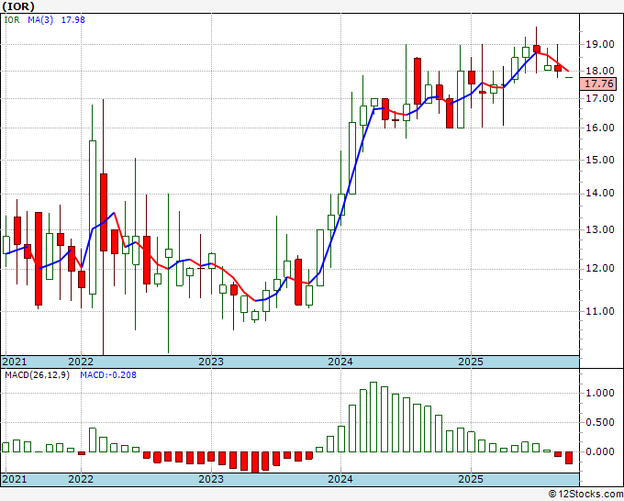Screen dimensions: 624x501
Task: Click 2023 on the price chart timeline
Action: (x=211, y=362)
